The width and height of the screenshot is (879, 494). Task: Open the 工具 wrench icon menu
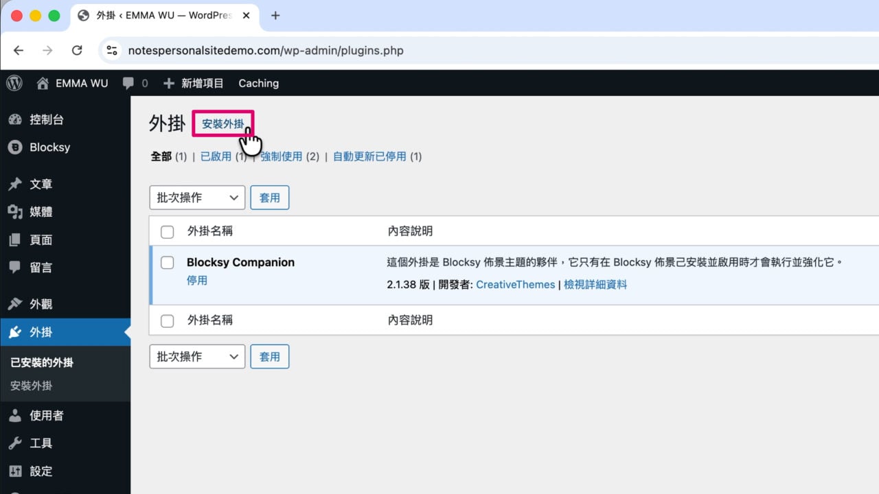click(15, 443)
